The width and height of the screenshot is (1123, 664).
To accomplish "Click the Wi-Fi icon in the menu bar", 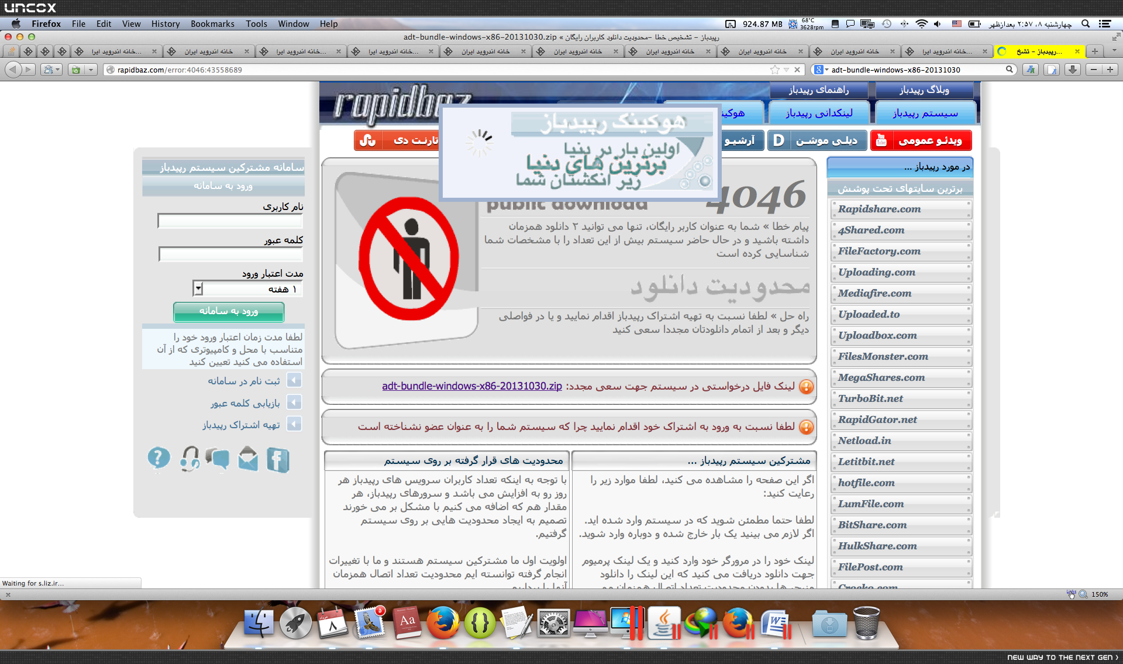I will 921,24.
